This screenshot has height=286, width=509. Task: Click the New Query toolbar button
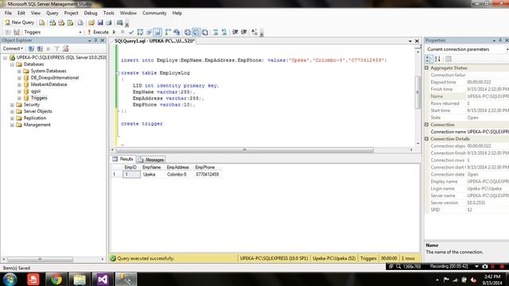[x=19, y=22]
